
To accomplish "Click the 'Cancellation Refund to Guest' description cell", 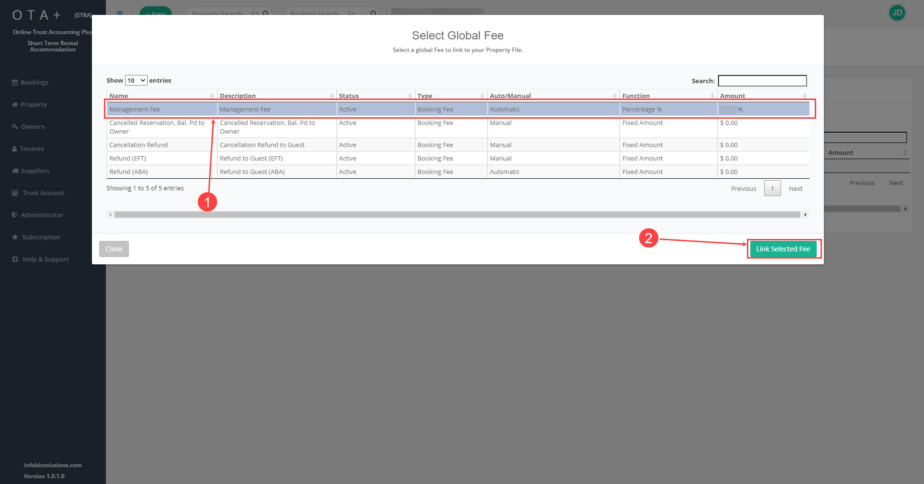I will click(277, 145).
